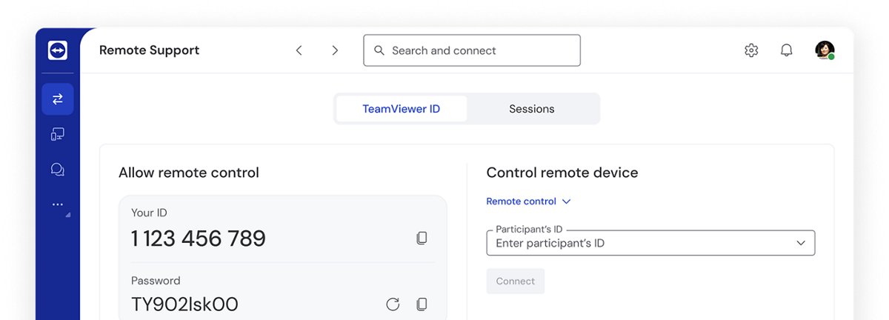Expand the three-dots more sidebar menu
This screenshot has width=889, height=320.
tap(58, 204)
